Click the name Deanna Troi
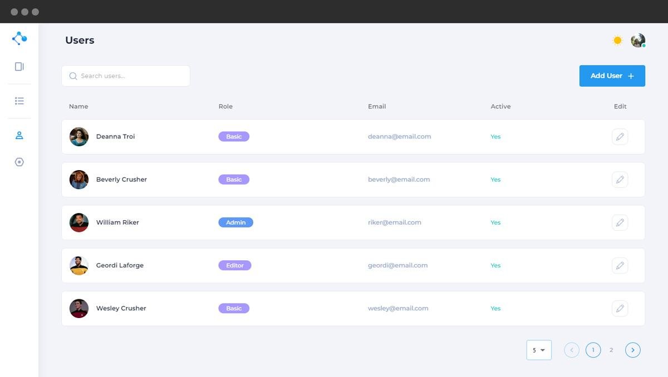Viewport: 668px width, 377px height. (x=115, y=137)
